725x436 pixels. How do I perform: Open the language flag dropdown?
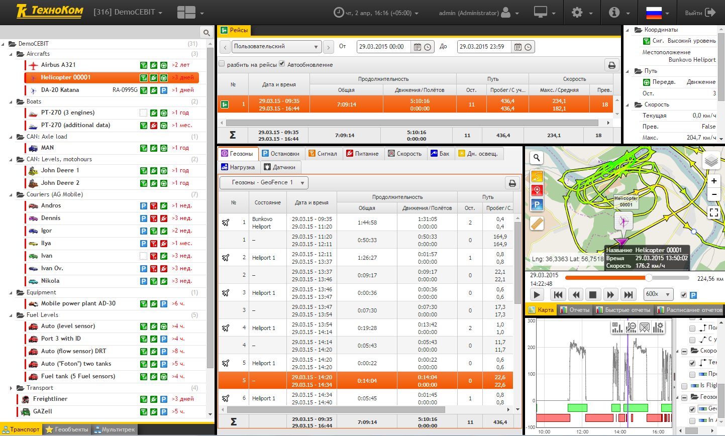(x=658, y=13)
